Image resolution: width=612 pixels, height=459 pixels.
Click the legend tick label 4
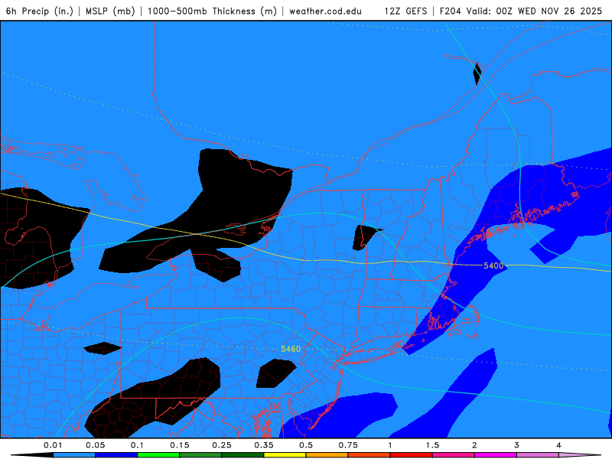click(x=559, y=445)
